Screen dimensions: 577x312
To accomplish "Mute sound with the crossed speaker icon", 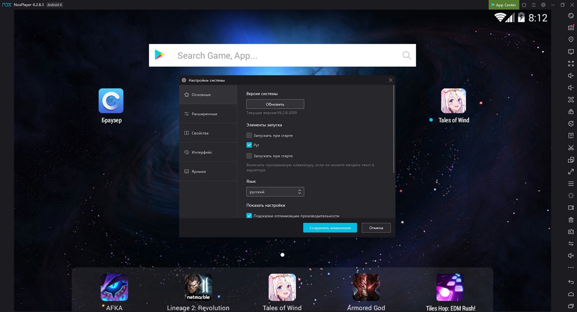I will coord(571,256).
